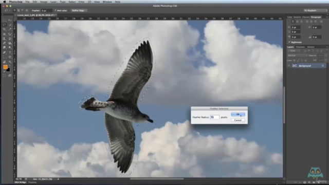The width and height of the screenshot is (329, 185).
Task: Select the Eyedropper tool
Action: click(10, 29)
